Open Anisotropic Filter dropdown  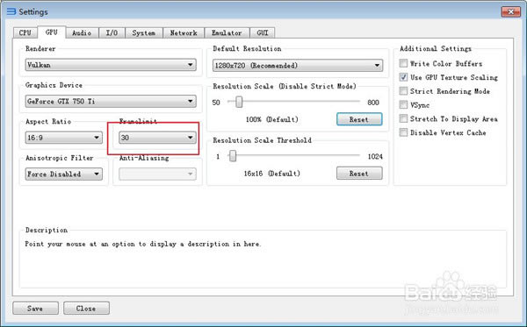63,174
